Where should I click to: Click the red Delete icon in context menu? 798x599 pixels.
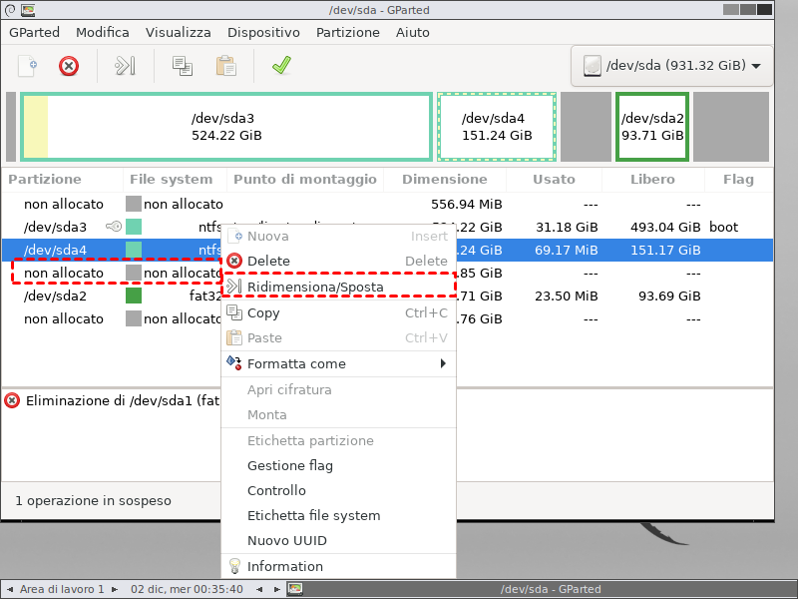pos(234,261)
